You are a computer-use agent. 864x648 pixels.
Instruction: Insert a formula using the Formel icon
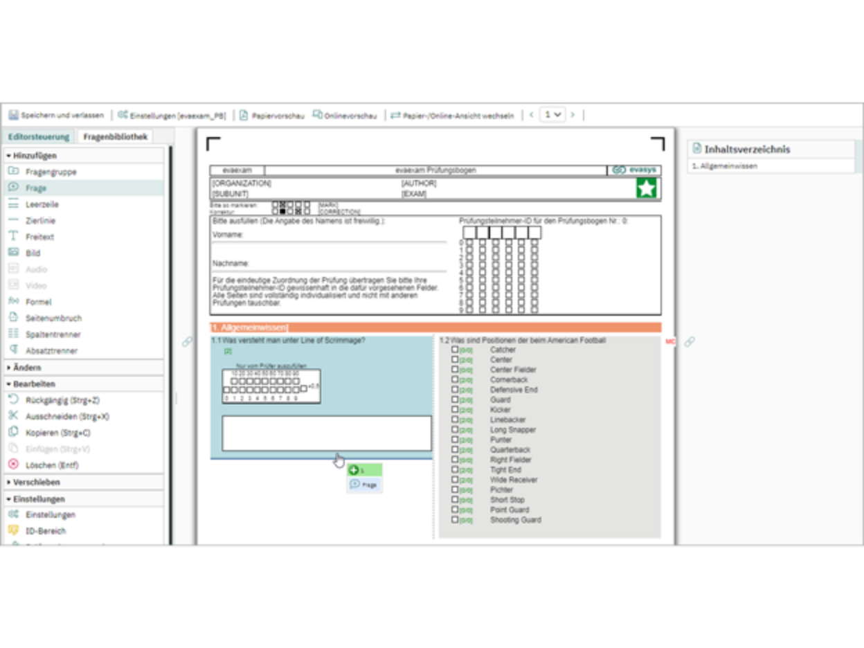[x=38, y=302]
